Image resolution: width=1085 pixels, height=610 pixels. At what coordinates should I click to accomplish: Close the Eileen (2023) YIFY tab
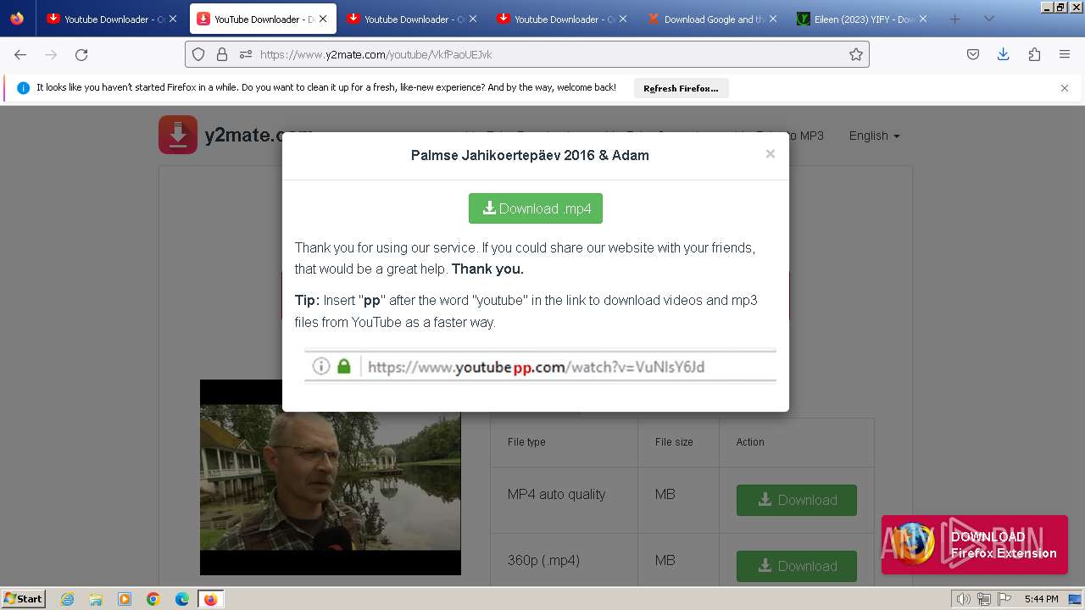[x=923, y=19]
